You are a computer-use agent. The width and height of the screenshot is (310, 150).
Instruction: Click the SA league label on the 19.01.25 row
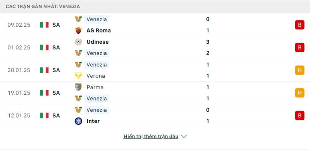(x=56, y=93)
